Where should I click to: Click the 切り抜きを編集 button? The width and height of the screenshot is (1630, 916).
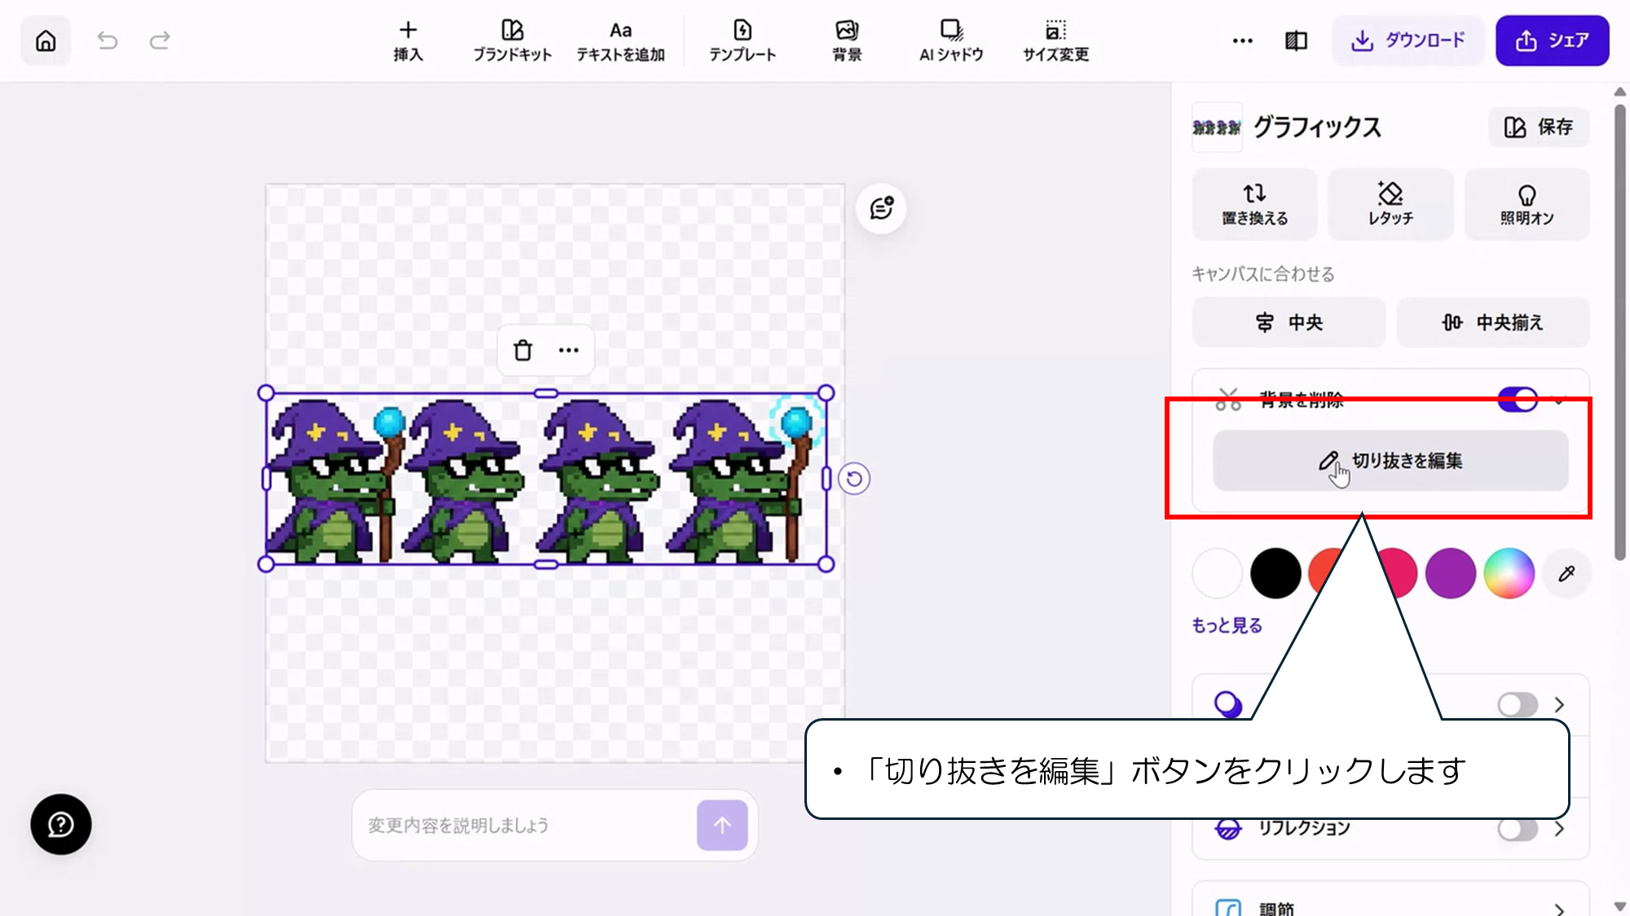tap(1390, 461)
